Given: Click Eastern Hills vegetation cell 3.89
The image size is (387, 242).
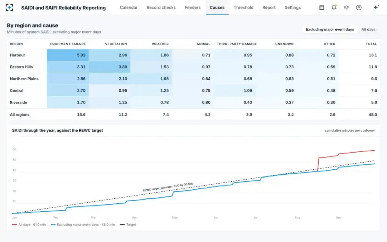Looking at the screenshot, I should 110,67.
